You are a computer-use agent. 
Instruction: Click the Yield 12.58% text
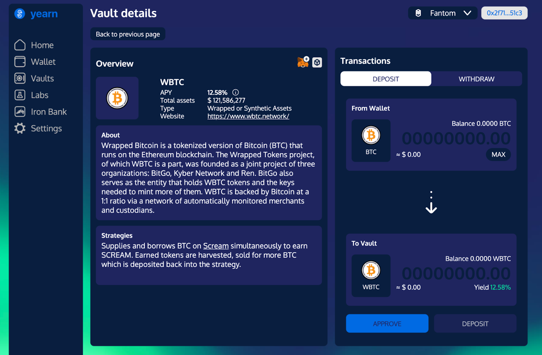click(492, 287)
